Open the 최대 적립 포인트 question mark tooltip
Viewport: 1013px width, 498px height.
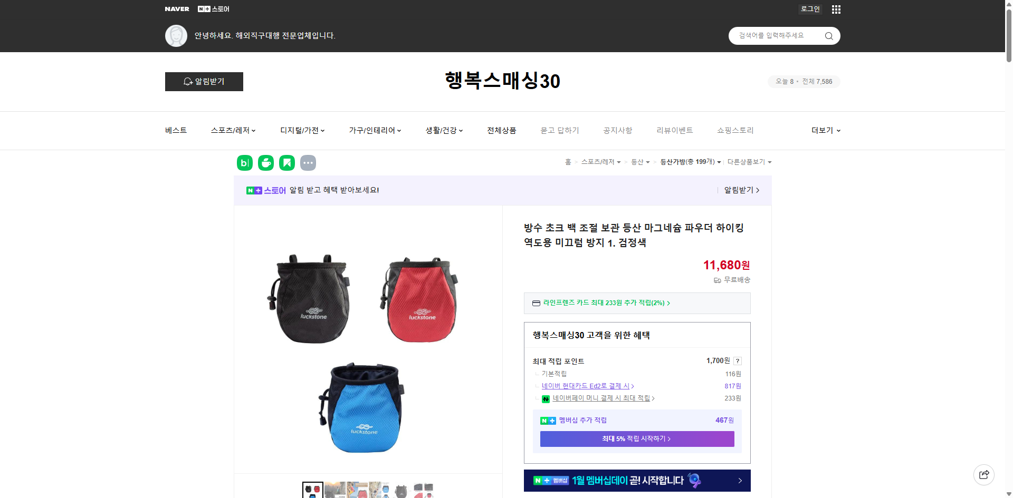click(738, 361)
